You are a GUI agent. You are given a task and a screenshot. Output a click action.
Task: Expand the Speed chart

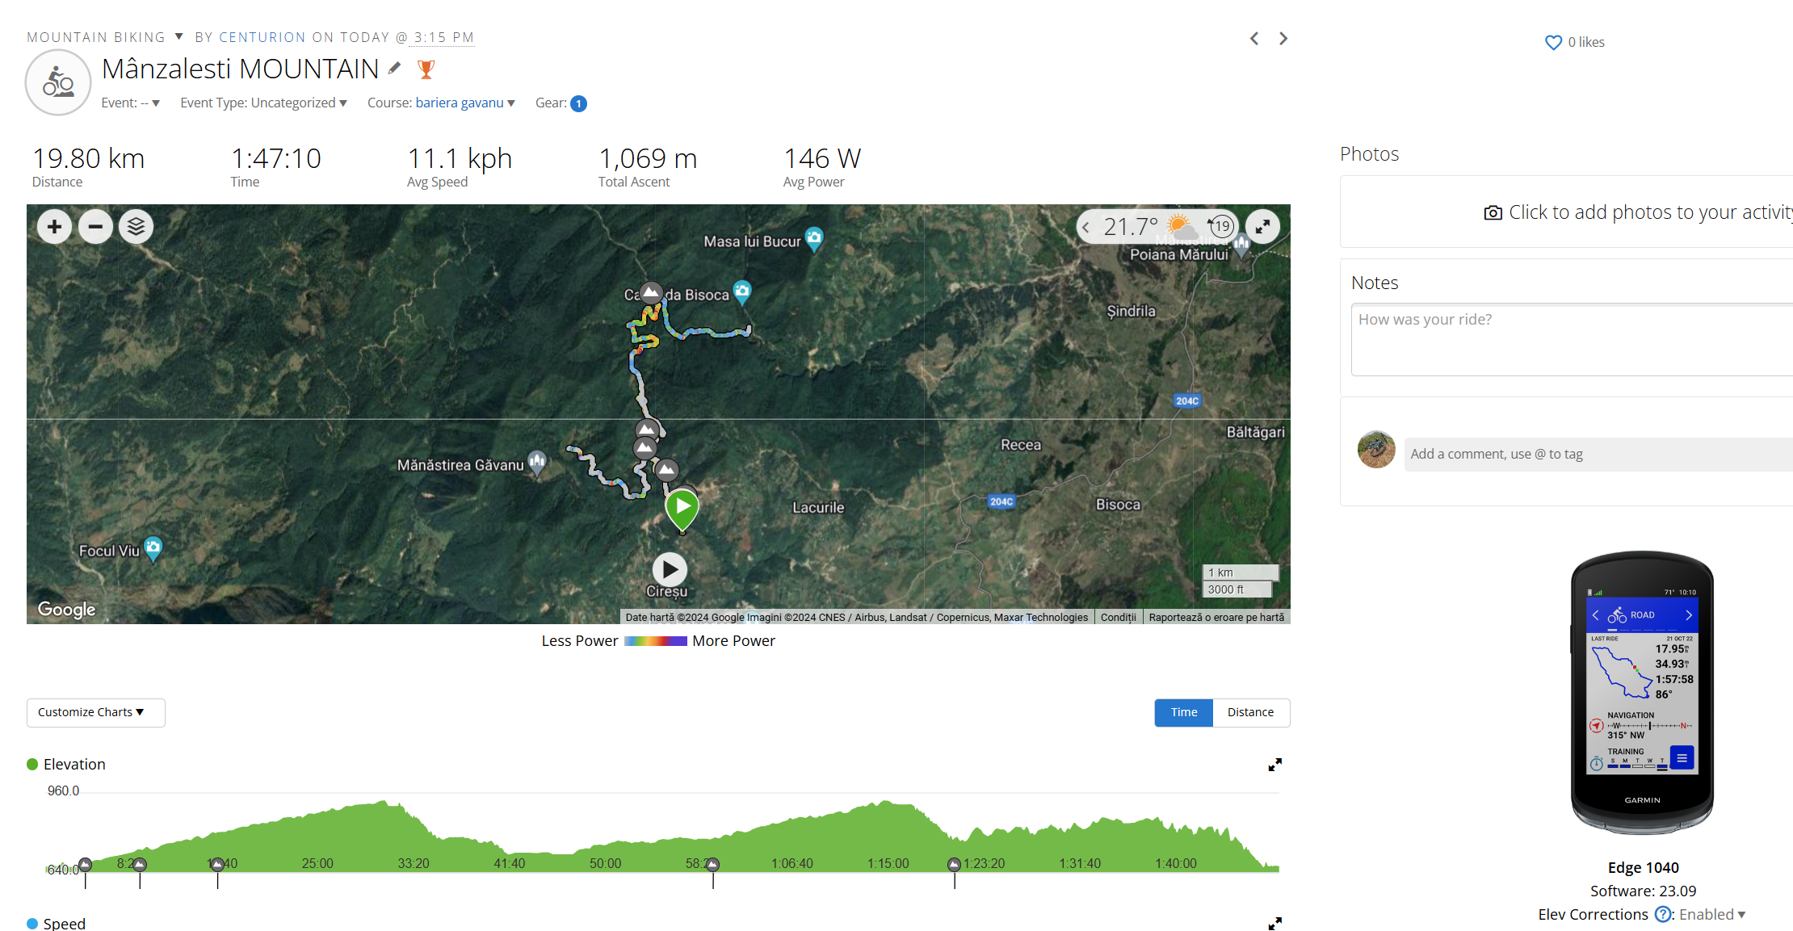pyautogui.click(x=1274, y=923)
